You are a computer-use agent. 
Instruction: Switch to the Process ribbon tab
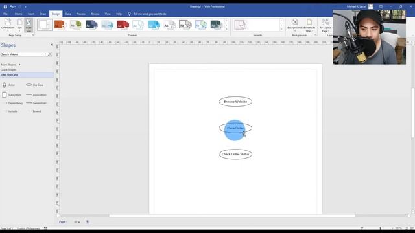[80, 14]
